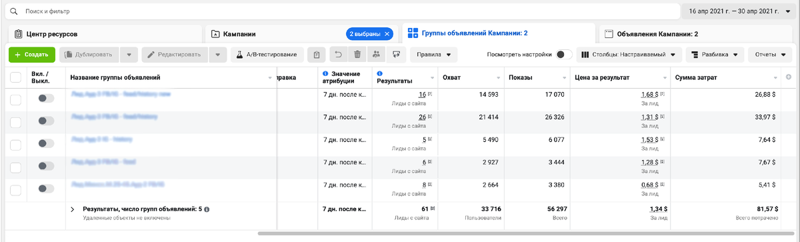Click the clipboard paste icon in toolbar
Image resolution: width=800 pixels, height=242 pixels.
[x=317, y=55]
